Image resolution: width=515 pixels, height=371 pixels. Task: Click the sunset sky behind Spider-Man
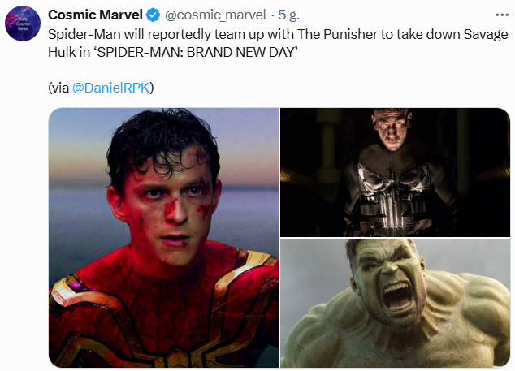(x=79, y=148)
